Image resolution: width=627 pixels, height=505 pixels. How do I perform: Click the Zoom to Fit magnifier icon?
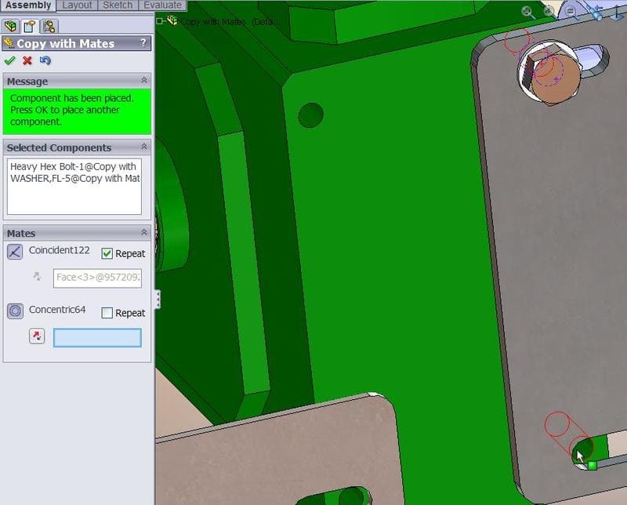528,12
